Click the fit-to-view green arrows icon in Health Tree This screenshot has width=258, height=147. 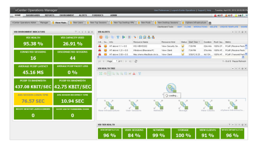click(x=101, y=74)
